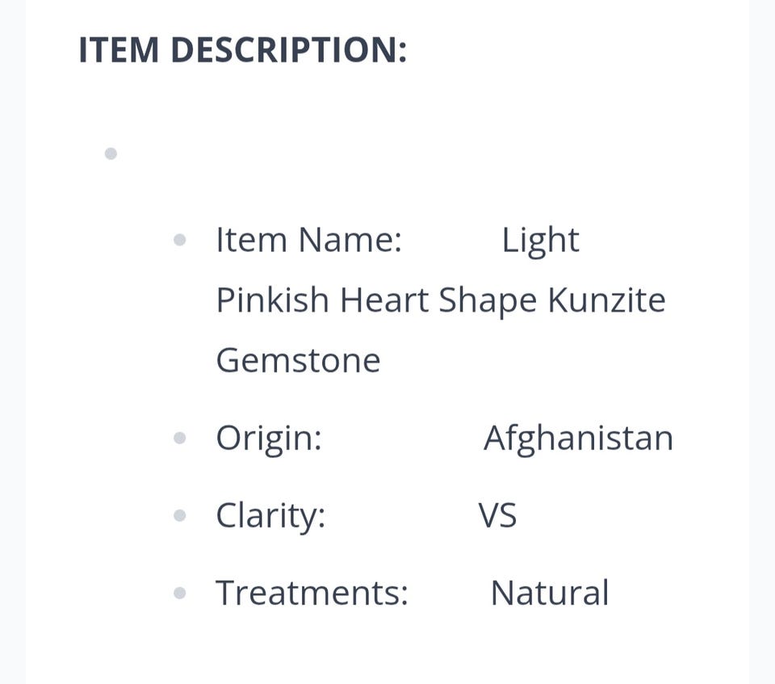Click the 'Clarity:' label
The image size is (775, 684).
pos(270,515)
